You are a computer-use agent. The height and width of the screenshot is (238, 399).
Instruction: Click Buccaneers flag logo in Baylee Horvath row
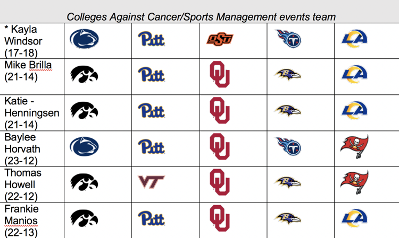click(354, 147)
